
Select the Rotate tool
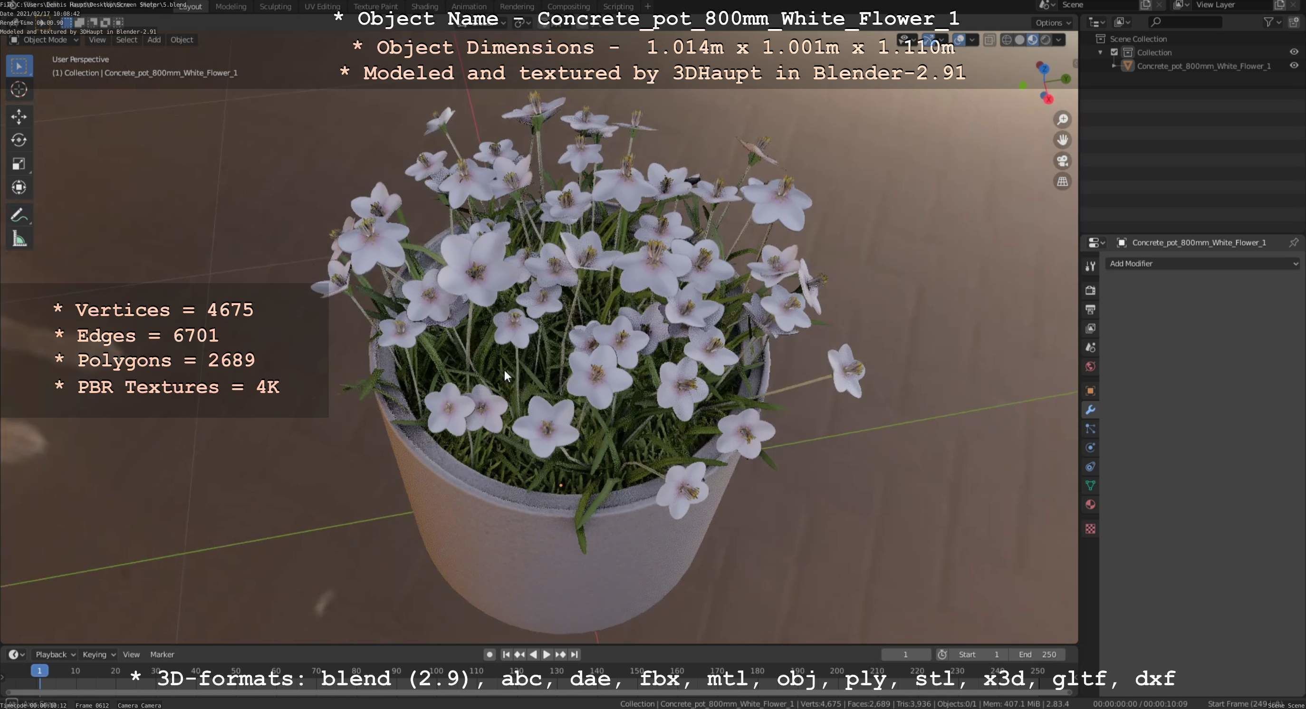click(19, 140)
